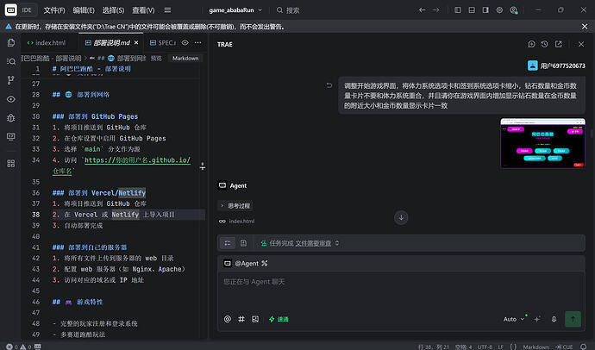Open Markdown language mode in status bar
This screenshot has height=350, width=595.
click(x=535, y=347)
